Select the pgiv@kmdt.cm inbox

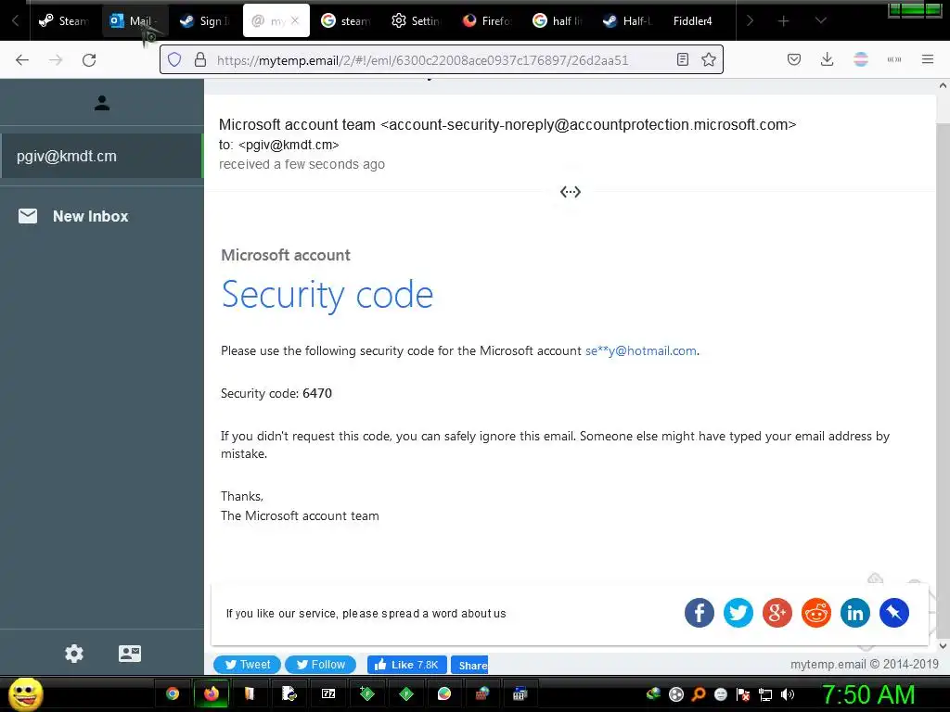coord(101,156)
